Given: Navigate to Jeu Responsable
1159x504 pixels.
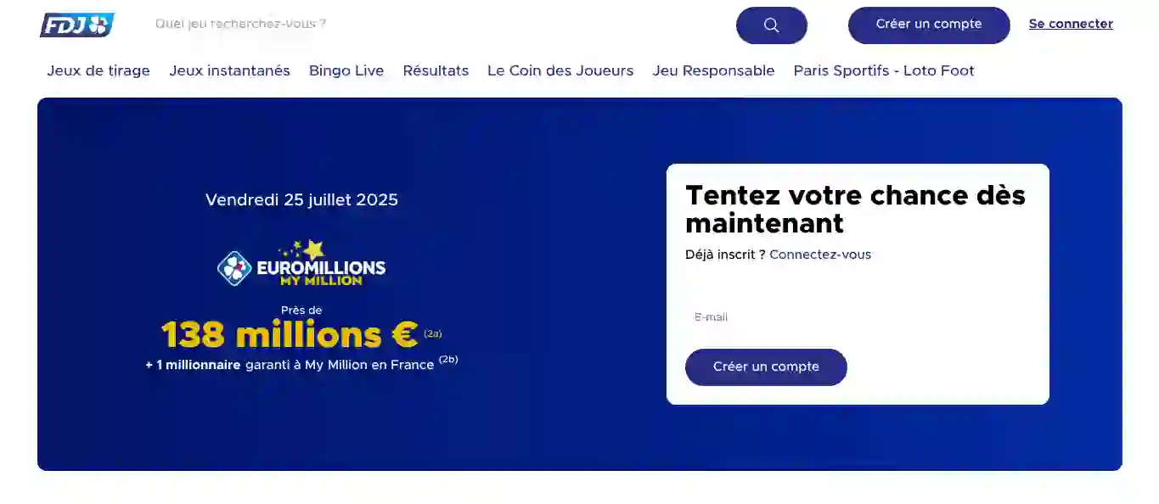Looking at the screenshot, I should 713,71.
